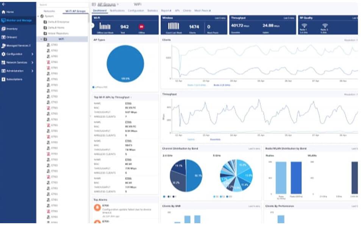Open the Mesh Peers tab
The width and height of the screenshot is (361, 227).
(x=202, y=11)
